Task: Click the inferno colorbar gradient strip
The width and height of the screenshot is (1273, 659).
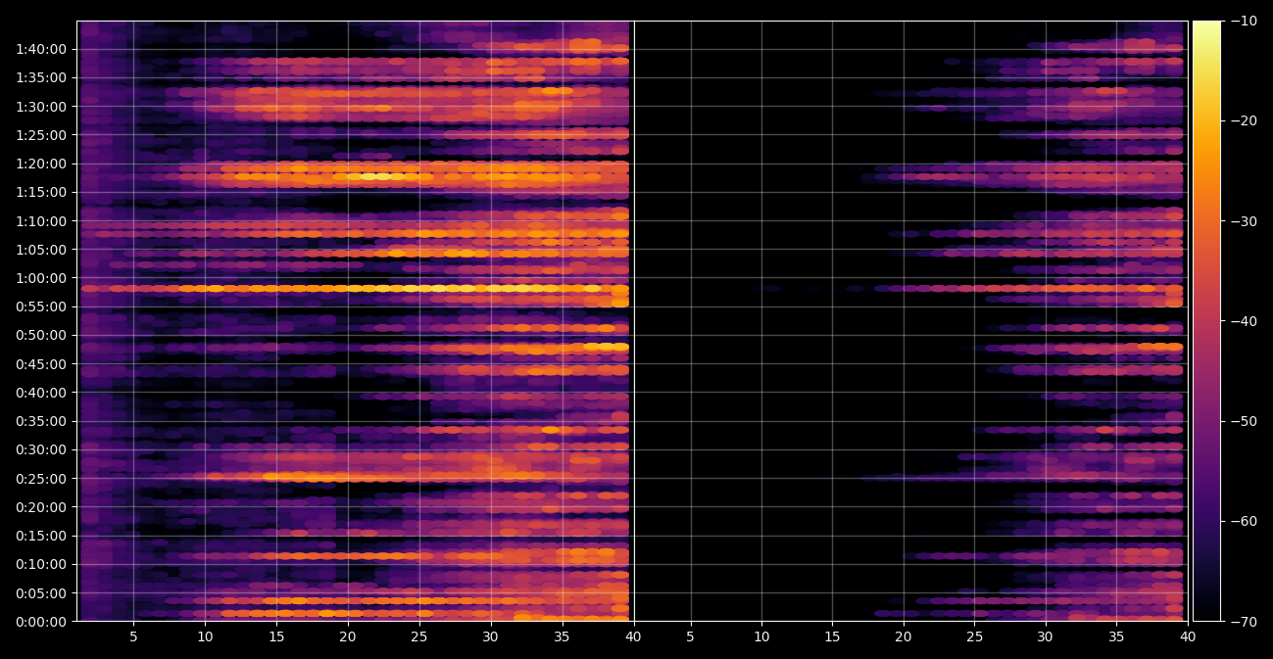Action: 1206,321
